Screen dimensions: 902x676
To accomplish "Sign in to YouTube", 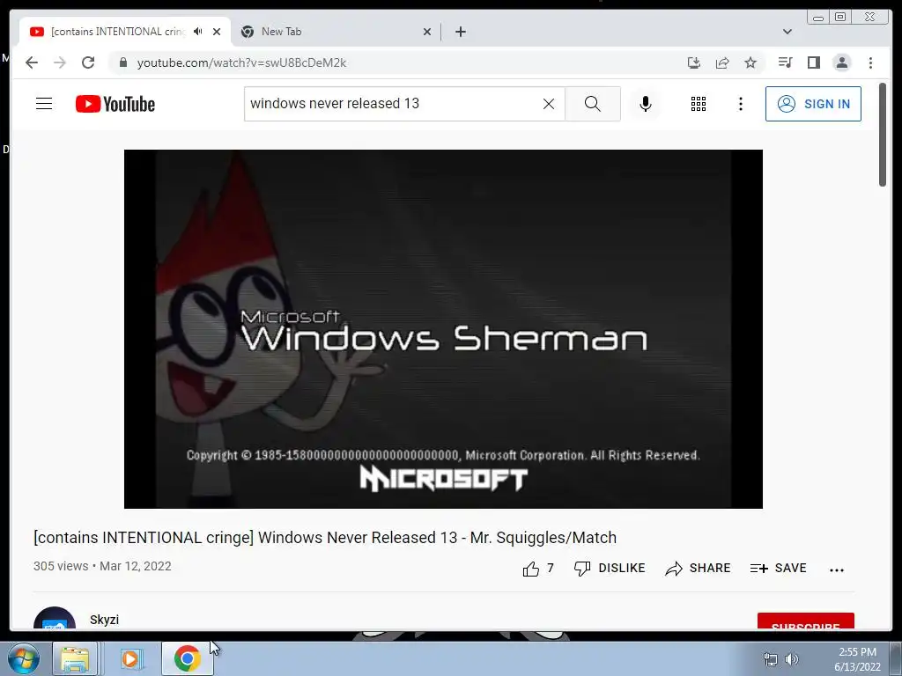I will 813,104.
